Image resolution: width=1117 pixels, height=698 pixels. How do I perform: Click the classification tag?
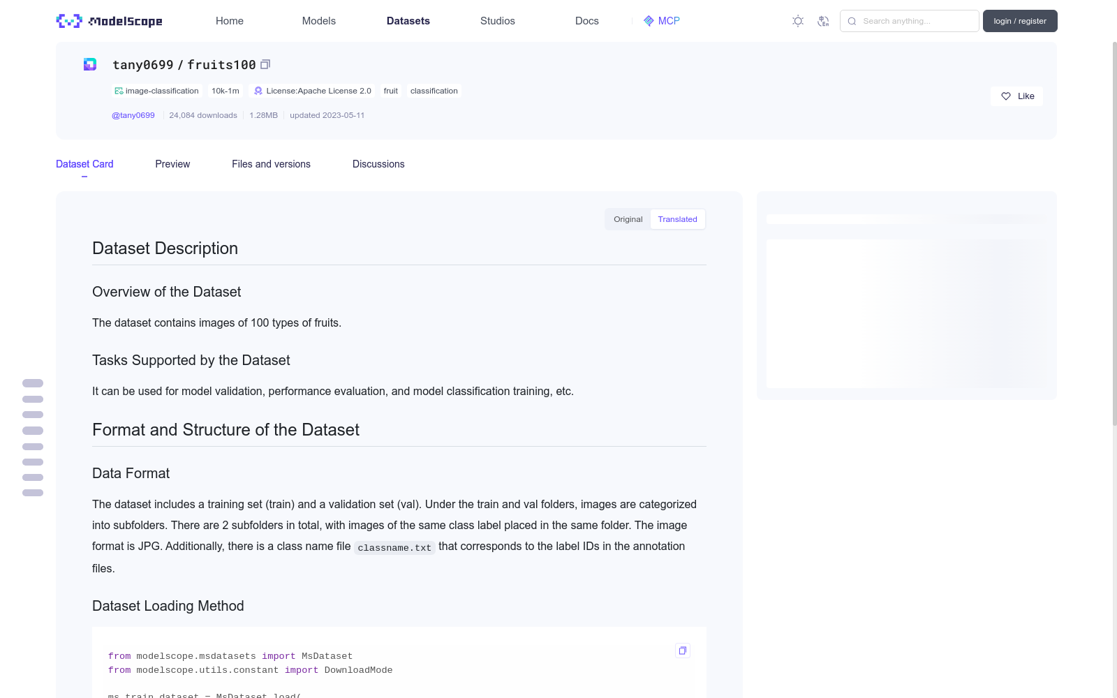434,91
